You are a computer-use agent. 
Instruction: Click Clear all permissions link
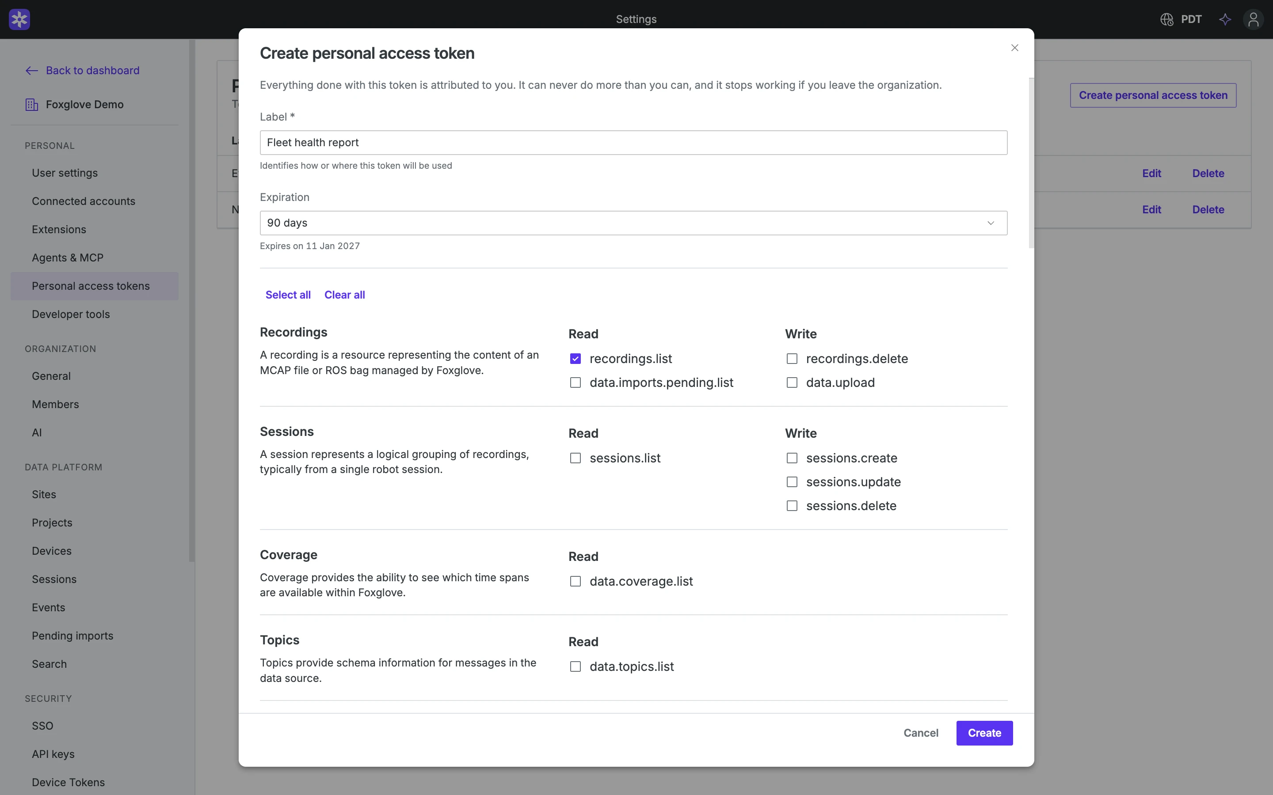345,295
